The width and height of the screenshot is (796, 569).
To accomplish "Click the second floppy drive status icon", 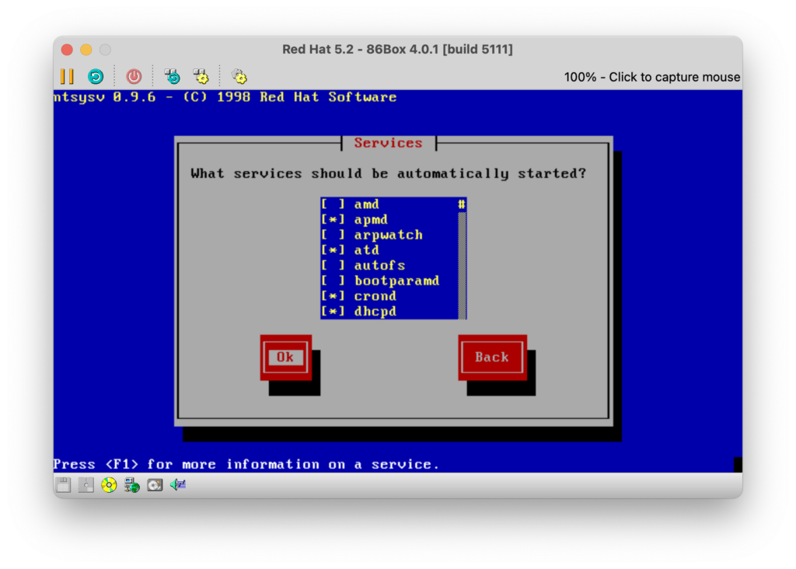I will (86, 485).
